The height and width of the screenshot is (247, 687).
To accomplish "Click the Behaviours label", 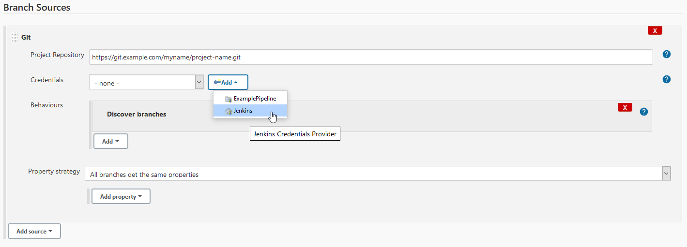I will tap(46, 105).
